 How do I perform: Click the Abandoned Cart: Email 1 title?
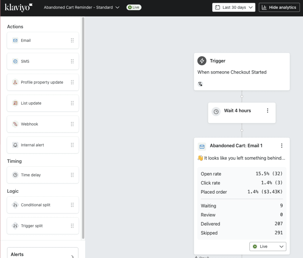[236, 146]
